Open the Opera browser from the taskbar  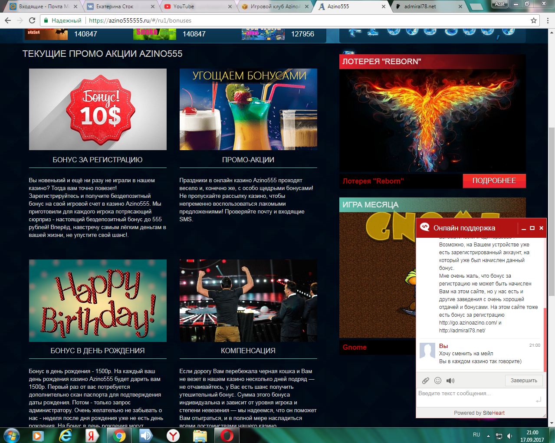pyautogui.click(x=227, y=435)
